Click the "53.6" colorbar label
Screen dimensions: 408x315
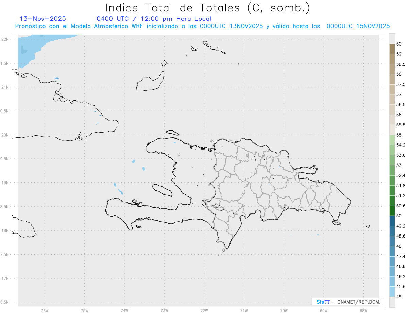pos(401,155)
